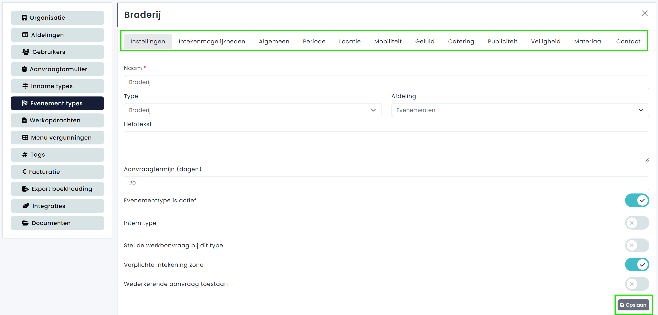Click the Organisatie building icon

click(25, 18)
